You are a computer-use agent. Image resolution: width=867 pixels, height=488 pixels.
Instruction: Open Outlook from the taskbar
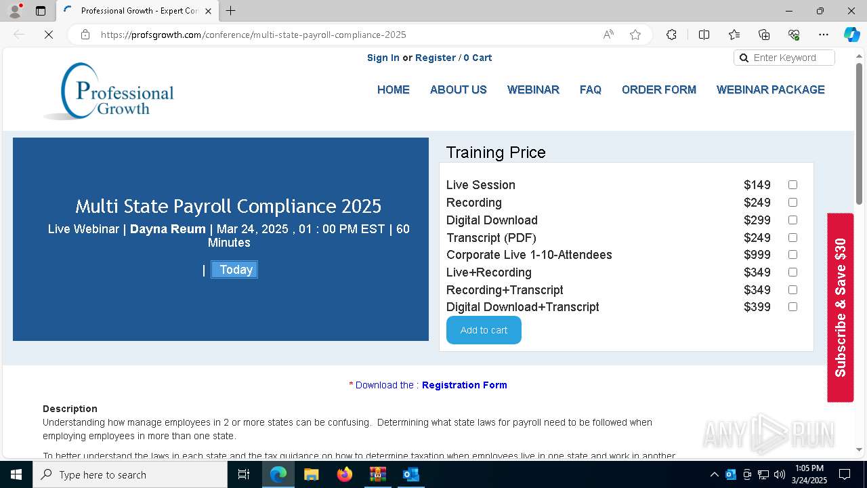click(x=410, y=474)
